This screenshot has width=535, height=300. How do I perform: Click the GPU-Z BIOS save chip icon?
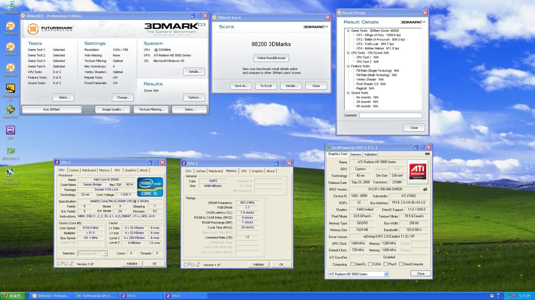[x=425, y=189]
